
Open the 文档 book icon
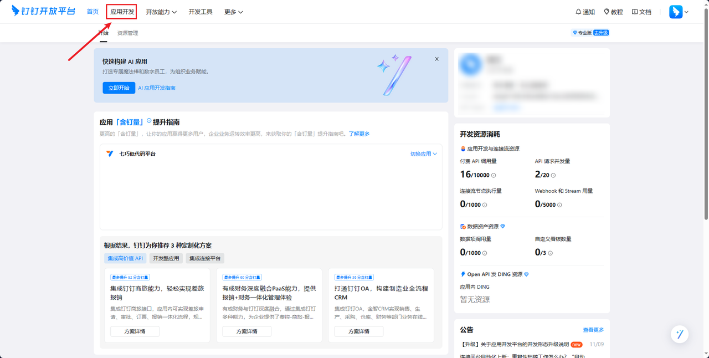click(635, 12)
